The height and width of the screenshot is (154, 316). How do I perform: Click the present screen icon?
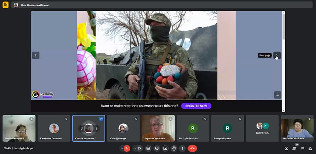click(x=165, y=148)
